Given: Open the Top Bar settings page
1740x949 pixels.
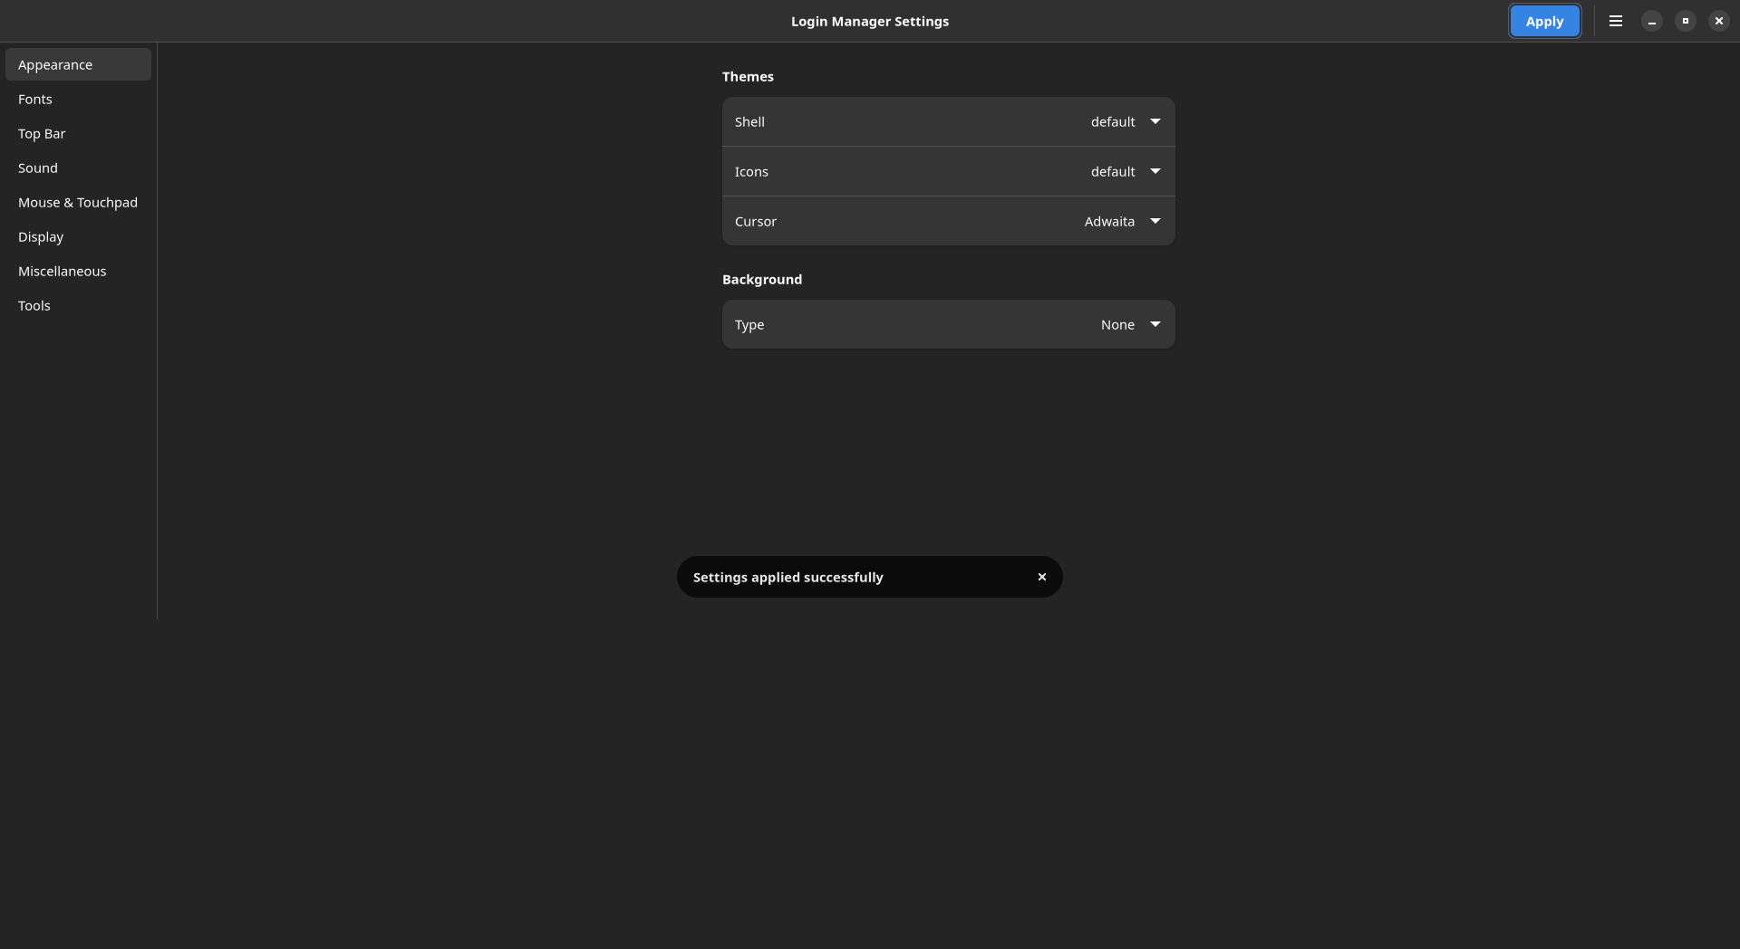Looking at the screenshot, I should tap(78, 133).
